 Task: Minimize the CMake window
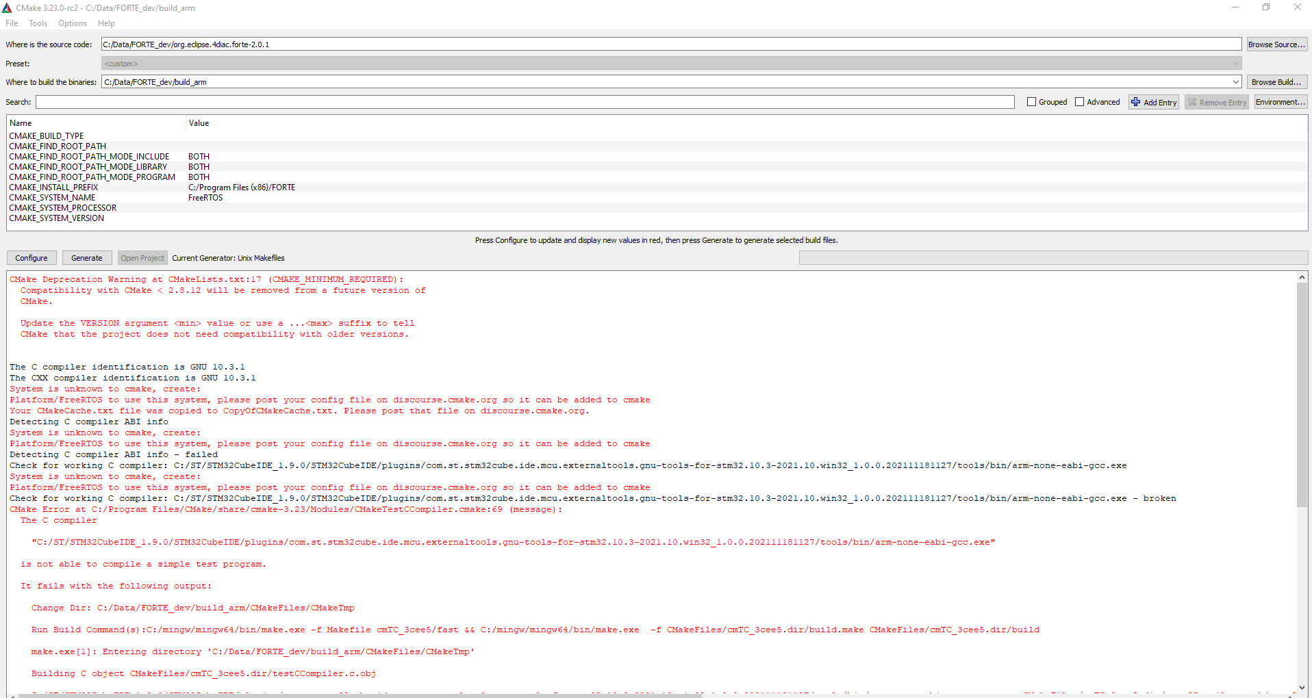(1235, 8)
